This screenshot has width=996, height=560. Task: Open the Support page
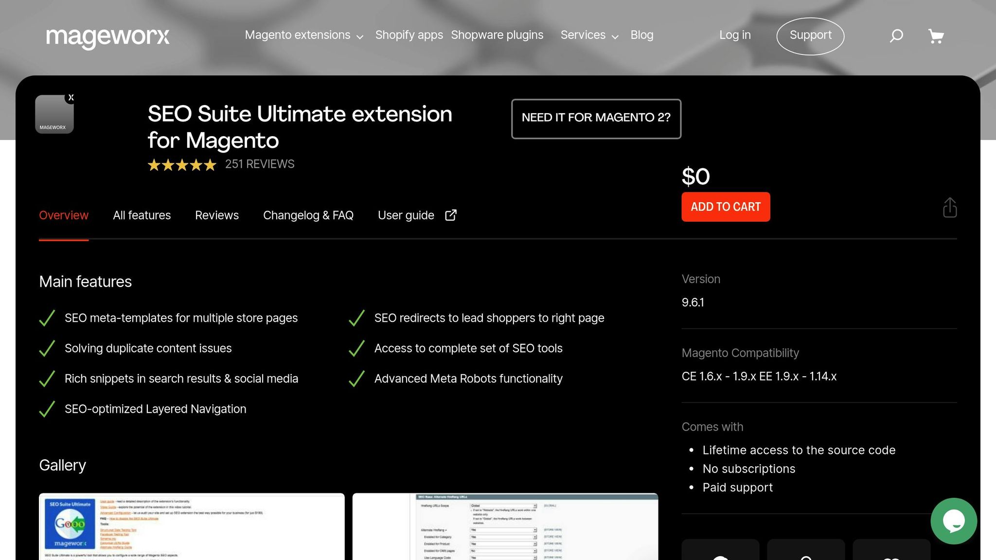coord(810,35)
